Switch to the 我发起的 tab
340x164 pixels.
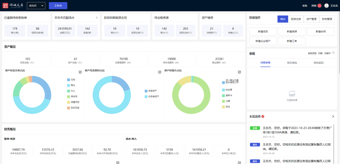[x=318, y=63]
